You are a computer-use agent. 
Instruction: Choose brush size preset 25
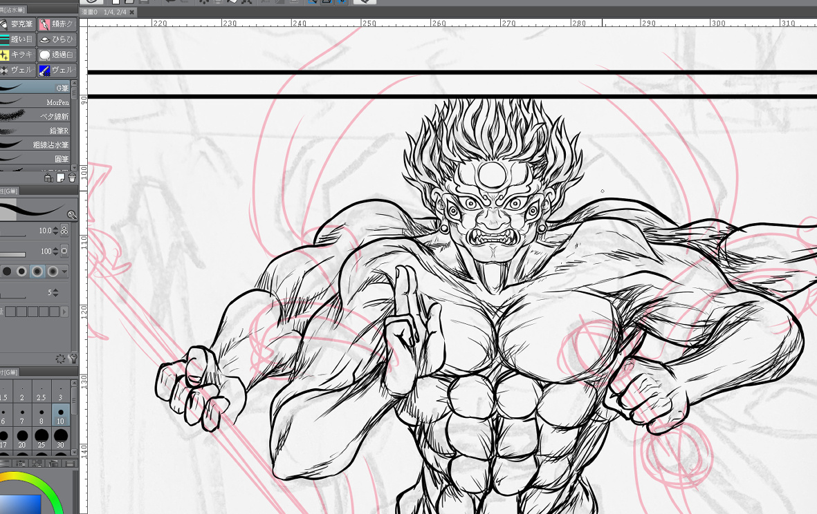click(x=42, y=439)
